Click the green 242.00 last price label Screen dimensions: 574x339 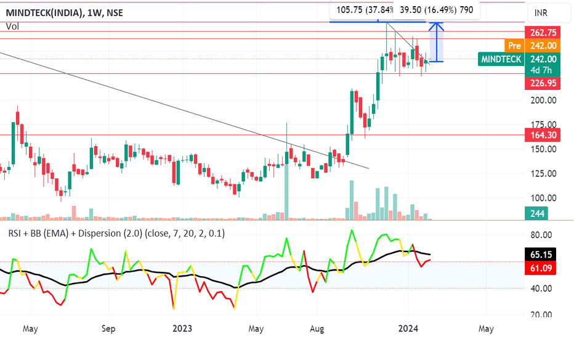[x=543, y=59]
